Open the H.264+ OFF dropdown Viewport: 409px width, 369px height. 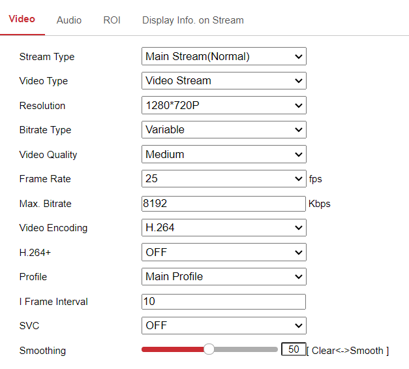pos(224,252)
